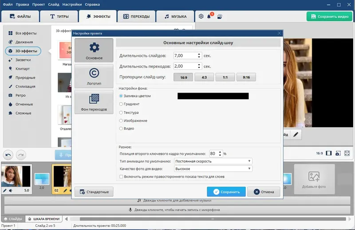Click the settings gear in top toolbar
Viewport: 355px width, 230px height.
point(201,16)
